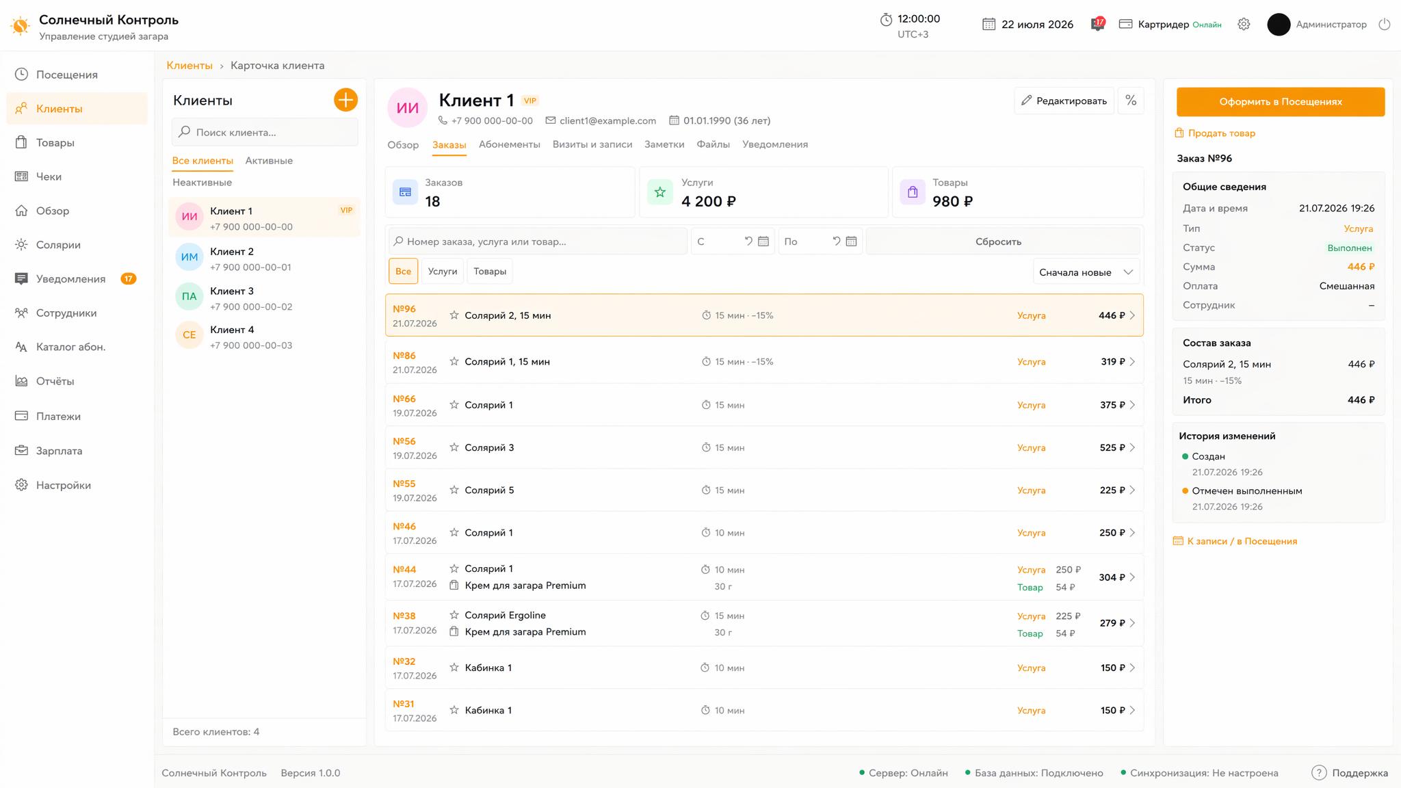Open the Абонементы tab

[x=510, y=144]
